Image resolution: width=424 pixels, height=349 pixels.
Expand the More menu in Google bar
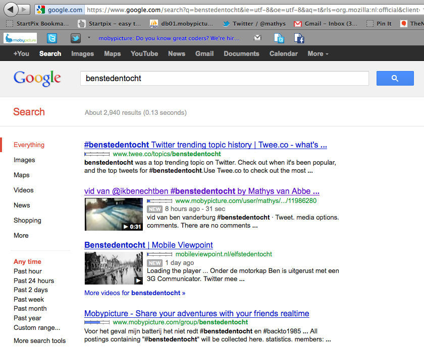[317, 53]
